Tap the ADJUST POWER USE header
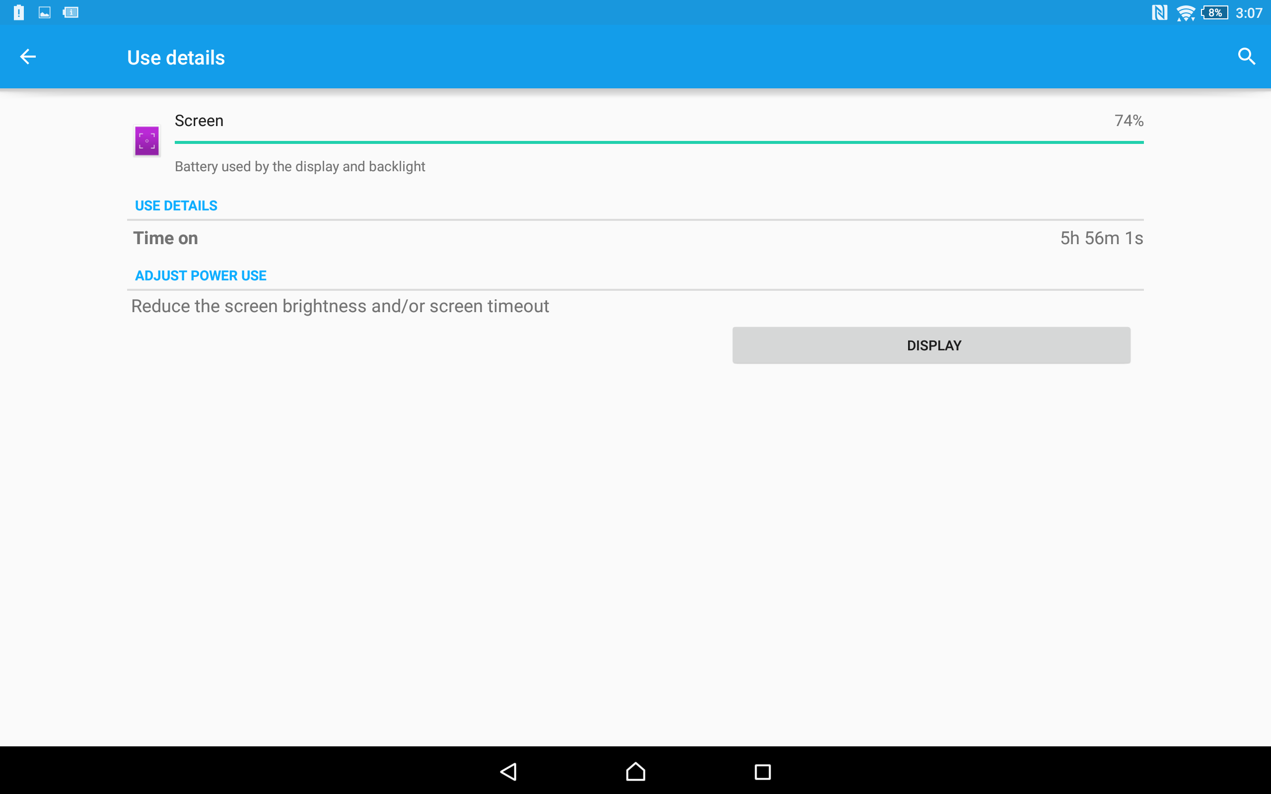Image resolution: width=1271 pixels, height=794 pixels. tap(201, 276)
